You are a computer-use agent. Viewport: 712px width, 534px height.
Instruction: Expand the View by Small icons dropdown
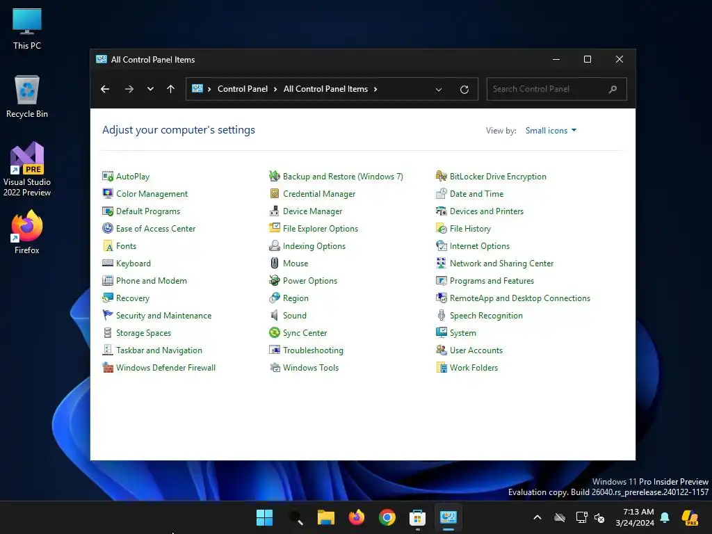(x=551, y=130)
